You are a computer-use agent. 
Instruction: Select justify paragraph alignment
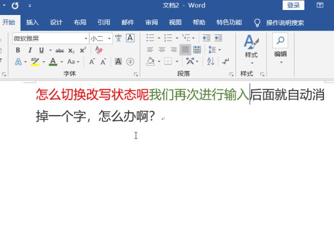185,50
